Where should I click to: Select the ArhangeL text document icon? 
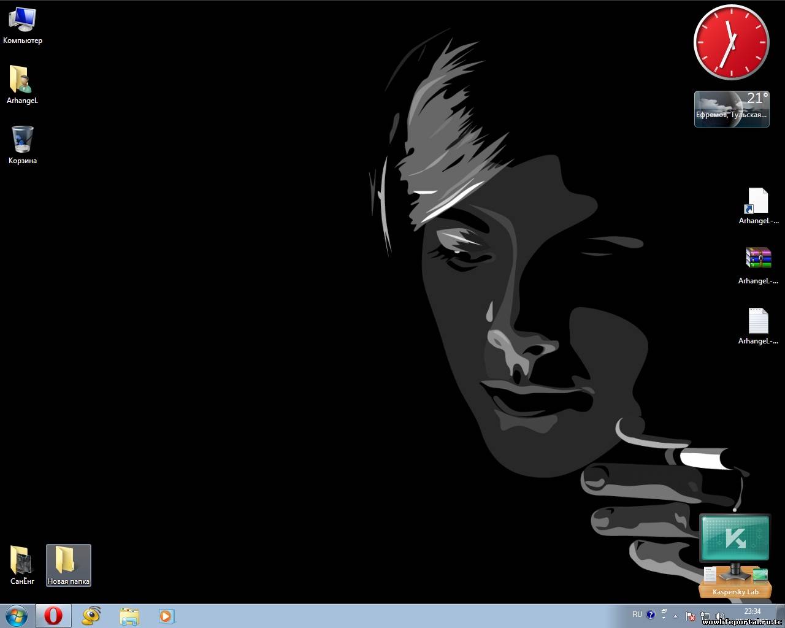tap(759, 327)
